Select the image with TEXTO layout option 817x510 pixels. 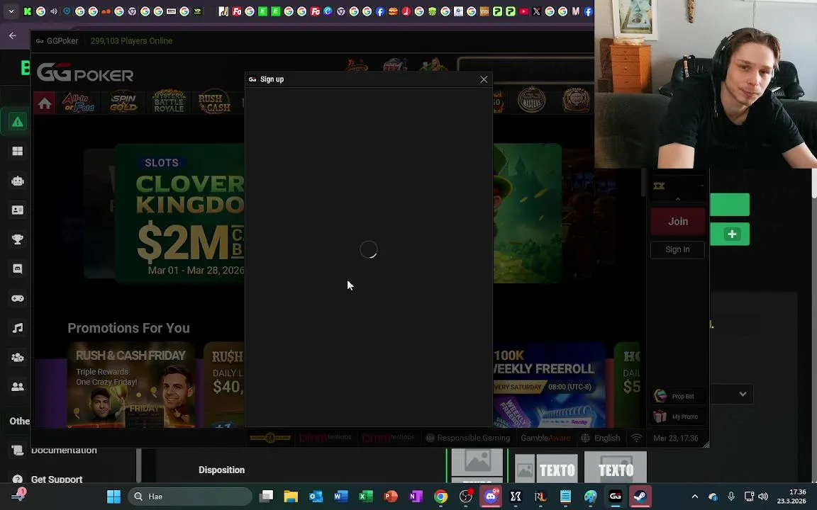coord(545,470)
